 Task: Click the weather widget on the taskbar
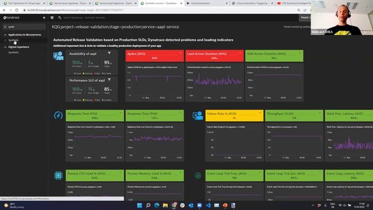click(14, 205)
